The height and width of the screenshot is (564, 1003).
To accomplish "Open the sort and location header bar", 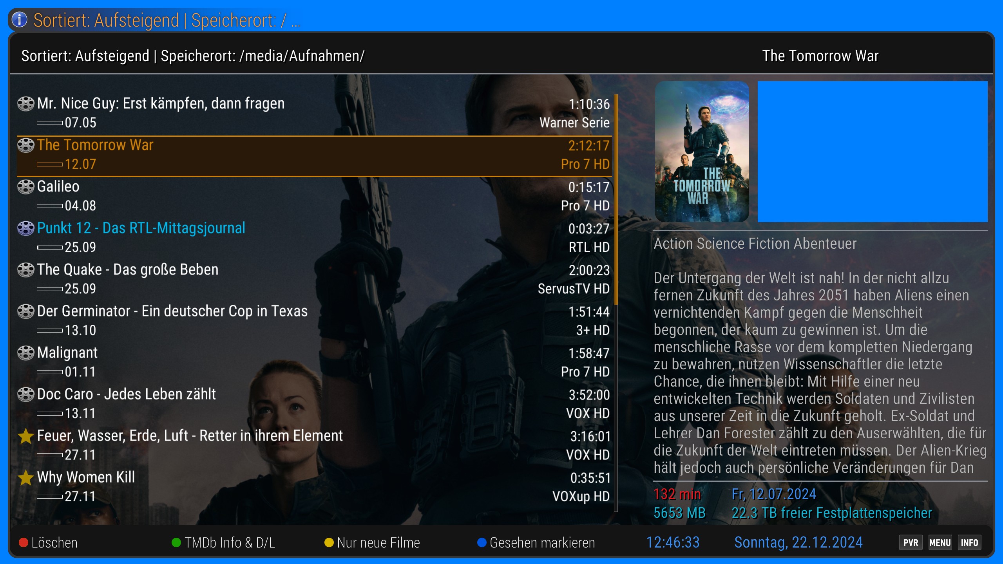I will click(x=193, y=56).
